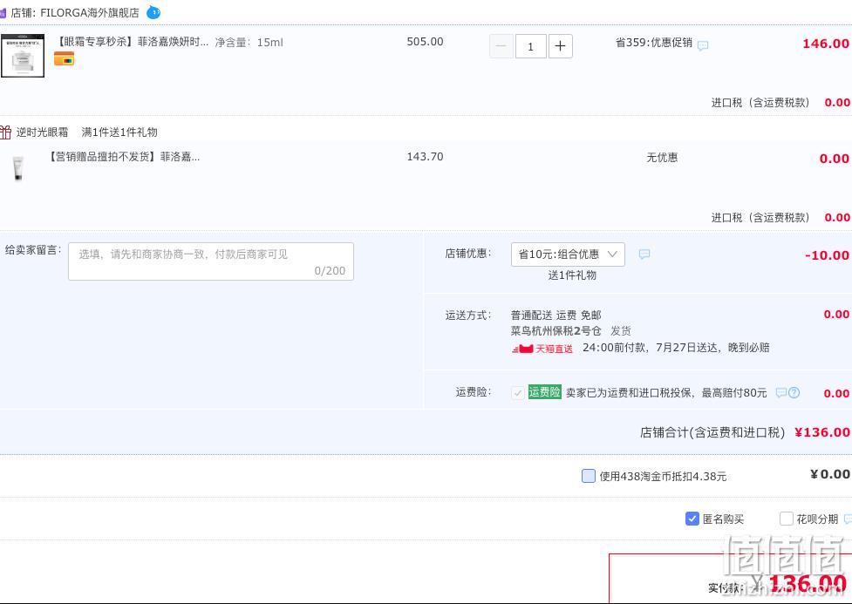
Task: Click the help question mark icon for 运费险
Action: coord(794,392)
